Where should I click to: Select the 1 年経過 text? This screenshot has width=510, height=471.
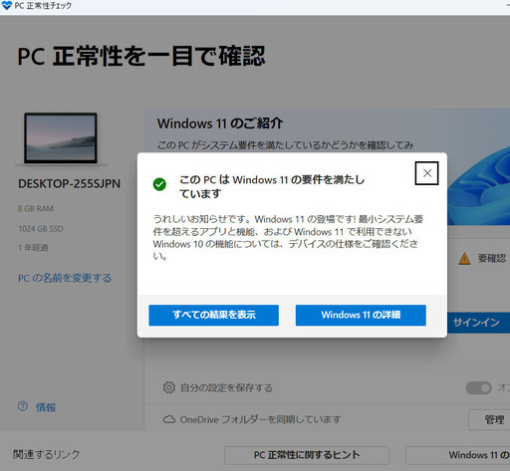[33, 248]
